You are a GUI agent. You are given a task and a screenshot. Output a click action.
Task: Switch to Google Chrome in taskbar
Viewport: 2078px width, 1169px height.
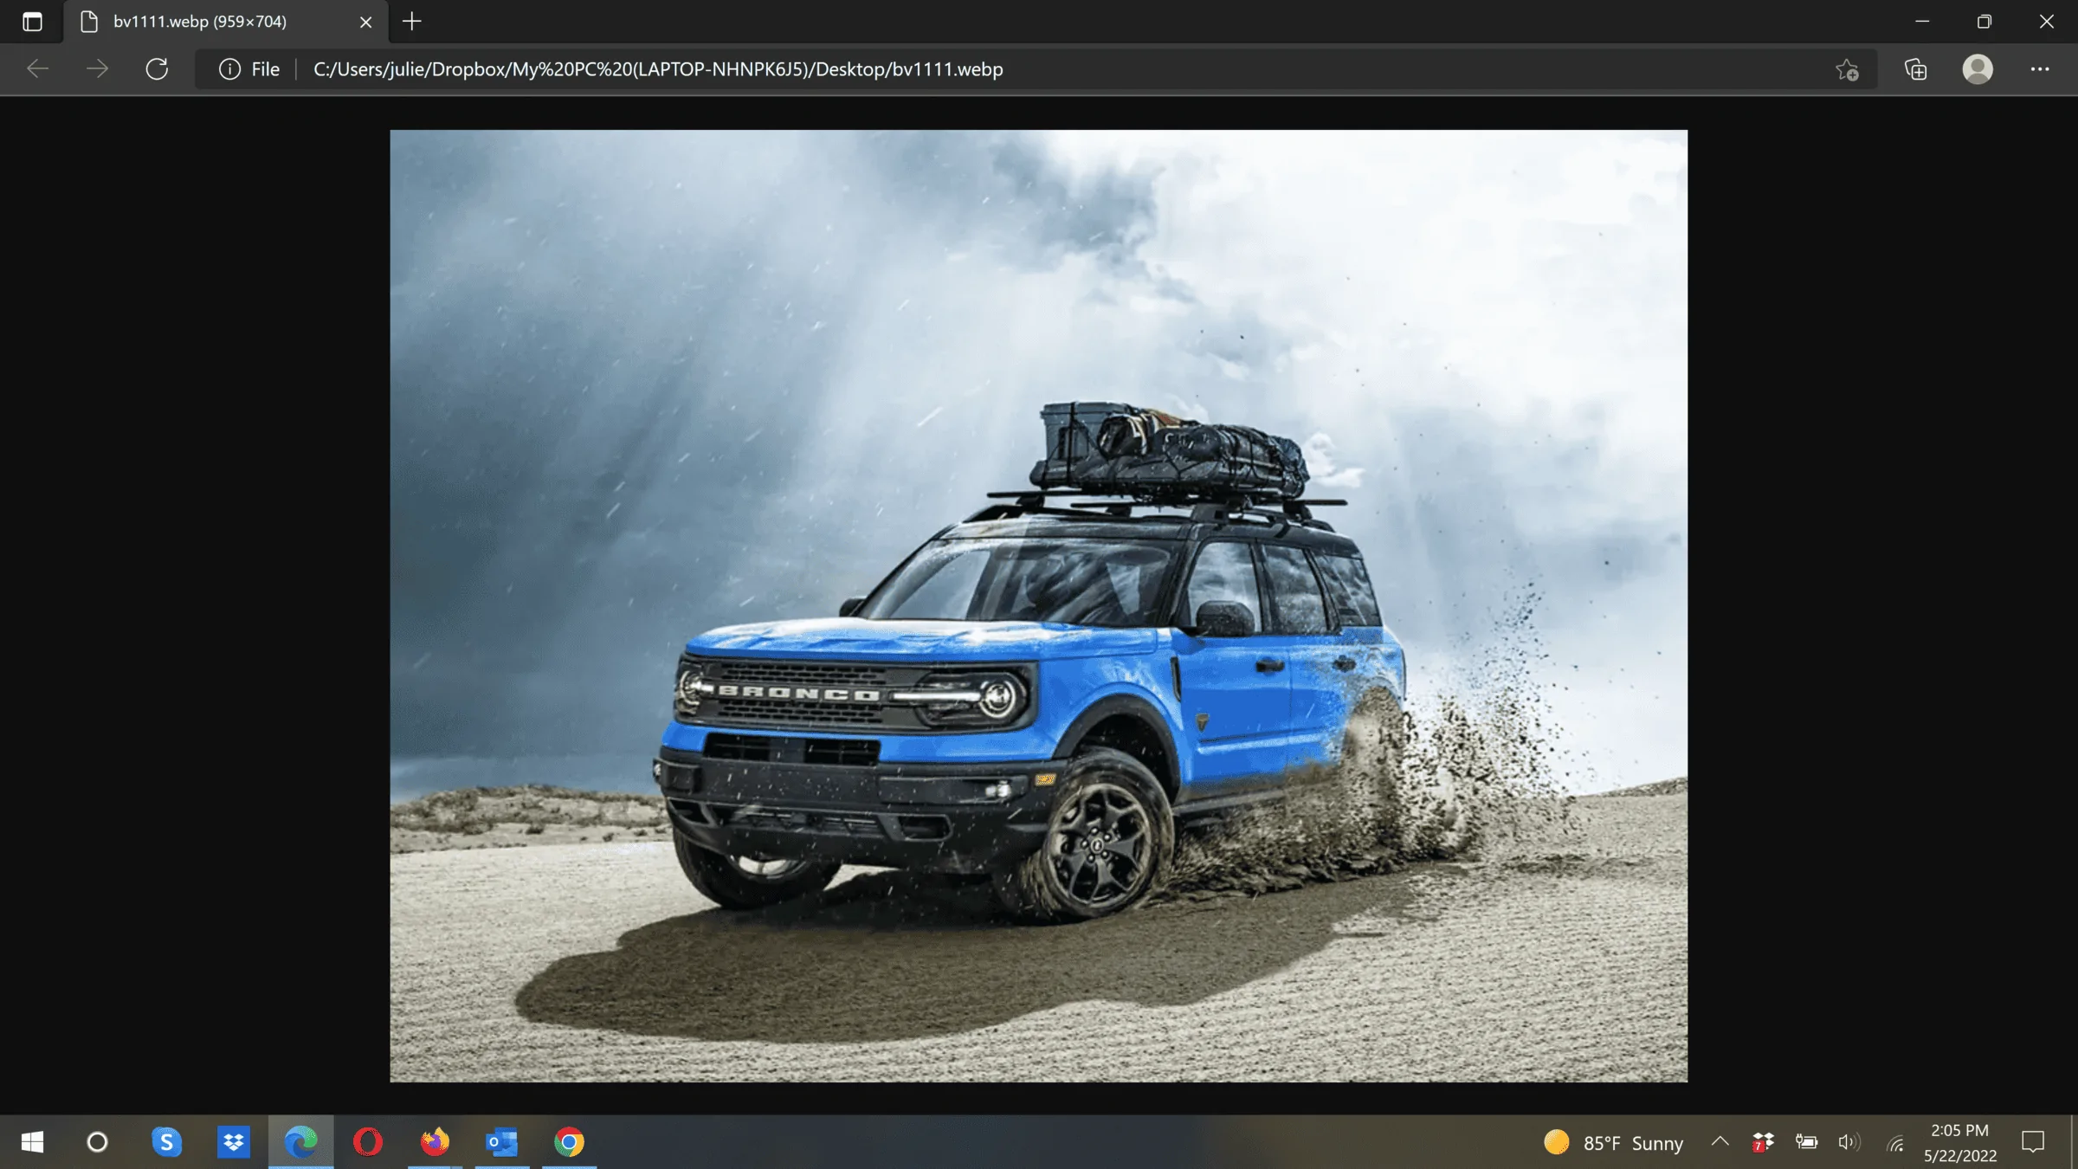(x=569, y=1142)
